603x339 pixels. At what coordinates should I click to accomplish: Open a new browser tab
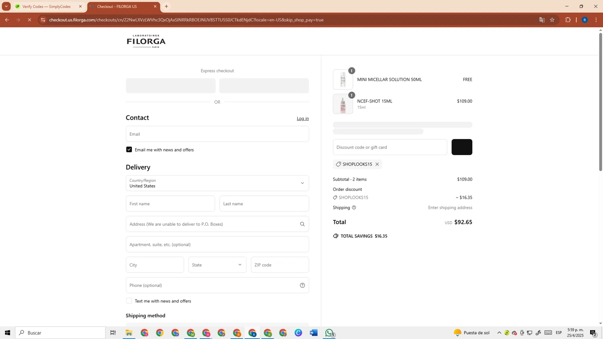(x=166, y=6)
